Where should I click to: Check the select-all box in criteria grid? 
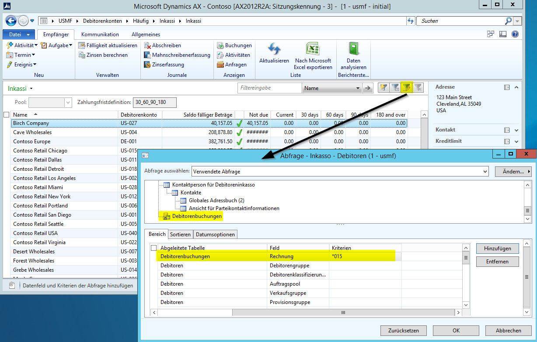153,248
